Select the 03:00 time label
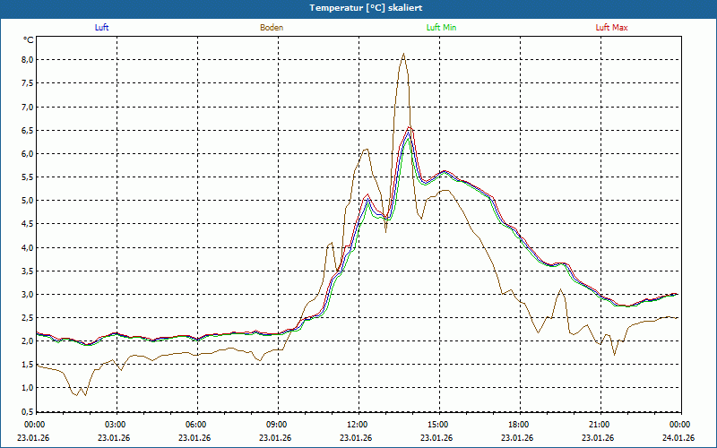 (116, 425)
